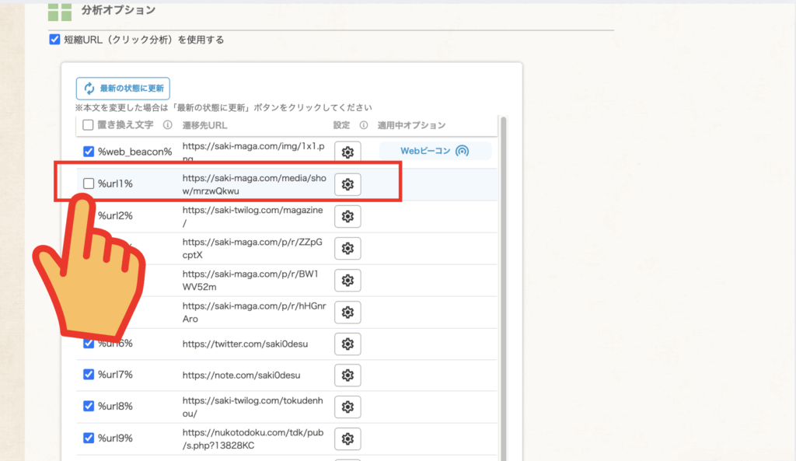Click the Webビーコン option badge
Screen dimensions: 796x461
[x=435, y=152]
